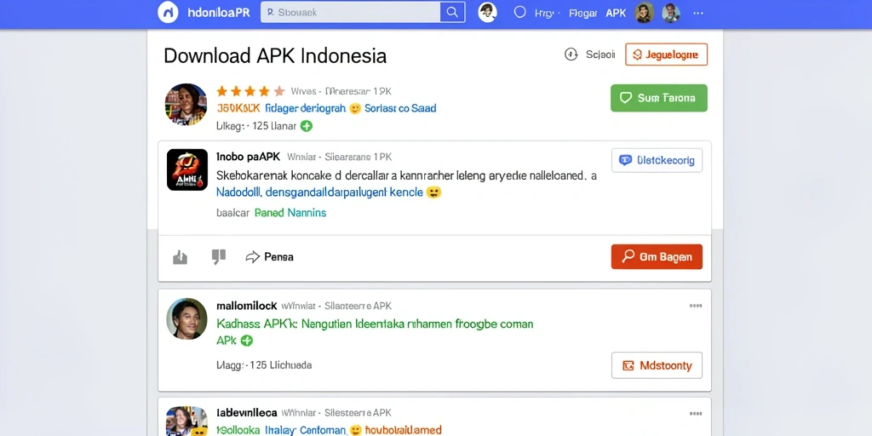This screenshot has width=872, height=436.
Task: Open the mallomilock username
Action: (x=246, y=306)
